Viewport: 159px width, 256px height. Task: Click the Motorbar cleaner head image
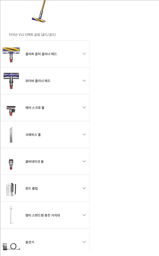click(x=11, y=81)
